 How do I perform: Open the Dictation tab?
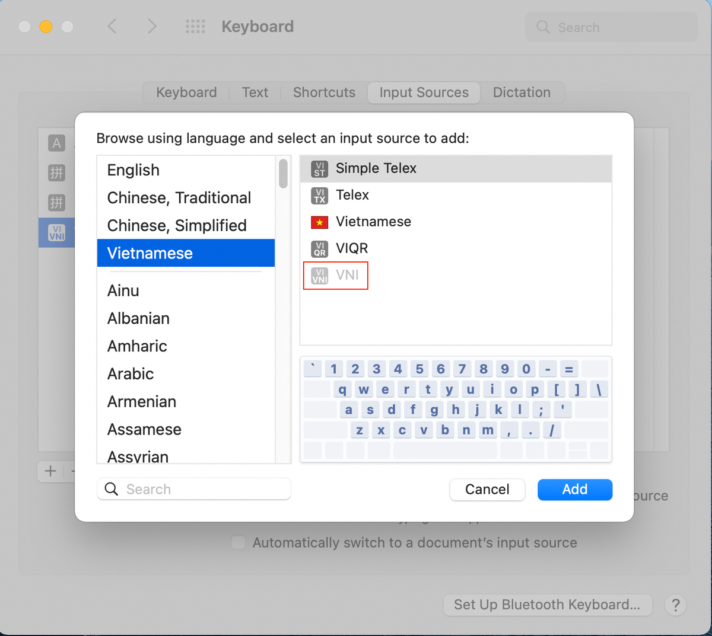(x=522, y=92)
